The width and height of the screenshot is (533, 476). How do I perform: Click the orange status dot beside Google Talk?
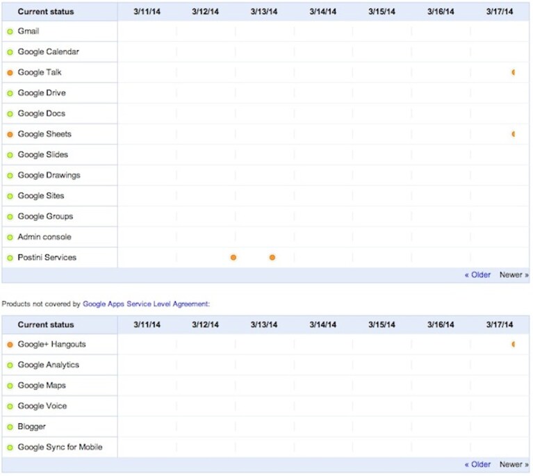click(10, 73)
